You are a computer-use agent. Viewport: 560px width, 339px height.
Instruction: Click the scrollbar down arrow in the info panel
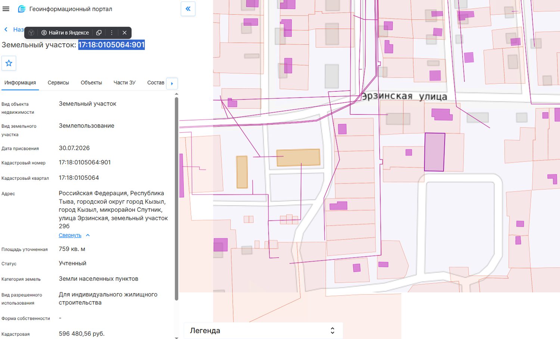tap(177, 338)
